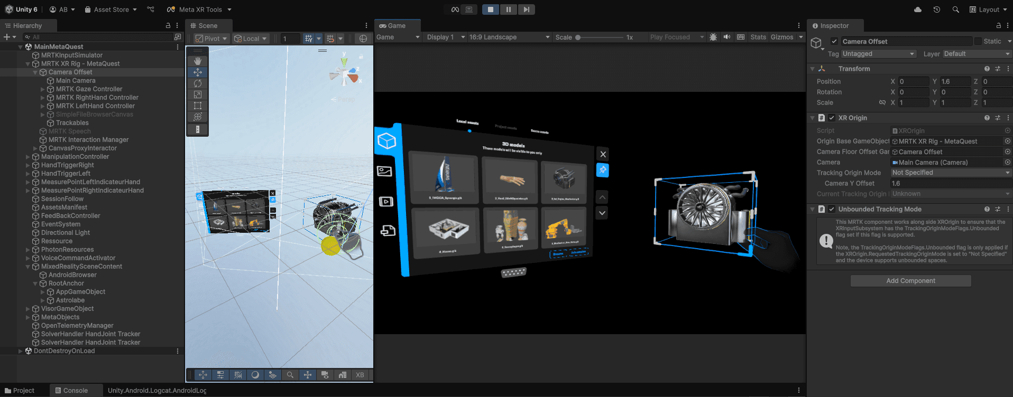Toggle the orientation gizmo overlay icon
This screenshot has width=1013, height=397.
(308, 375)
